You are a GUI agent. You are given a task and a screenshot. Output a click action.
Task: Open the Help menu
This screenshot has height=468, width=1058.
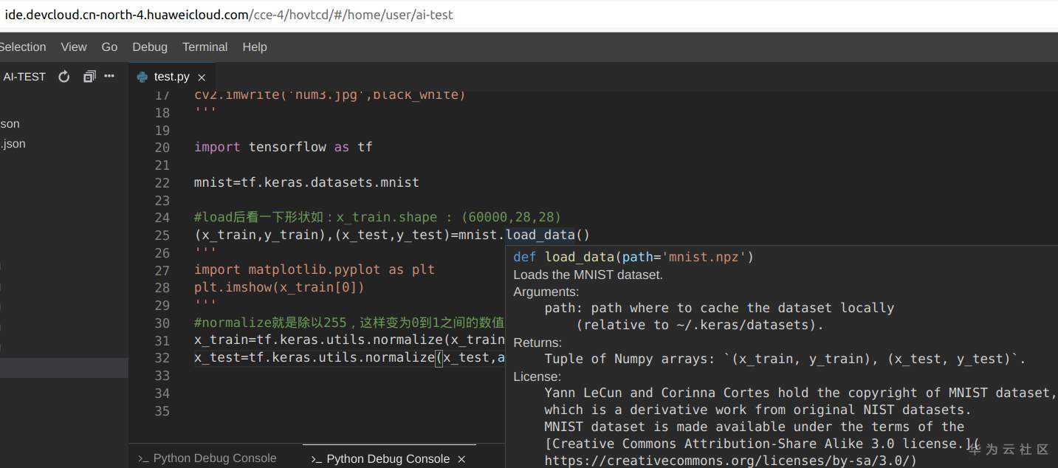(x=255, y=47)
